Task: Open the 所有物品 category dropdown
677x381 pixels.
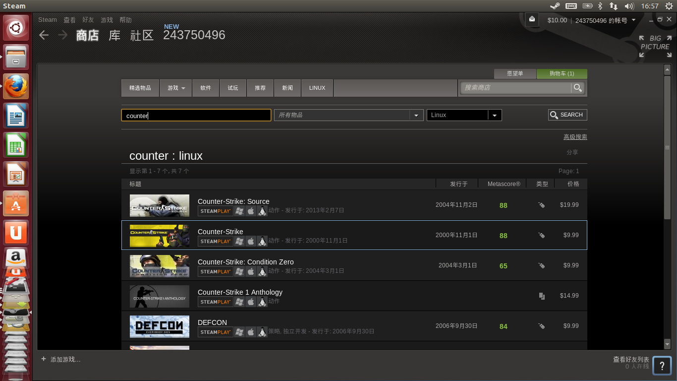Action: pyautogui.click(x=348, y=115)
